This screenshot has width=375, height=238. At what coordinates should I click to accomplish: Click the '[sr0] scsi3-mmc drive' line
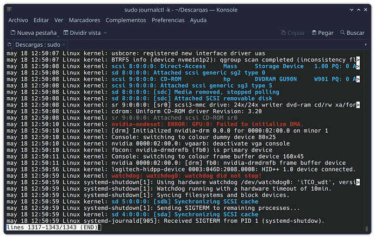point(183,105)
